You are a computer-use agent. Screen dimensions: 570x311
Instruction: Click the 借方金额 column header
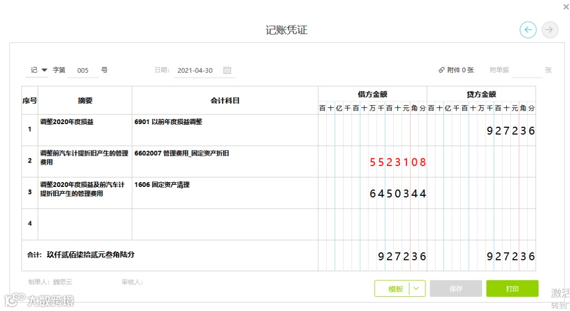[x=372, y=95]
